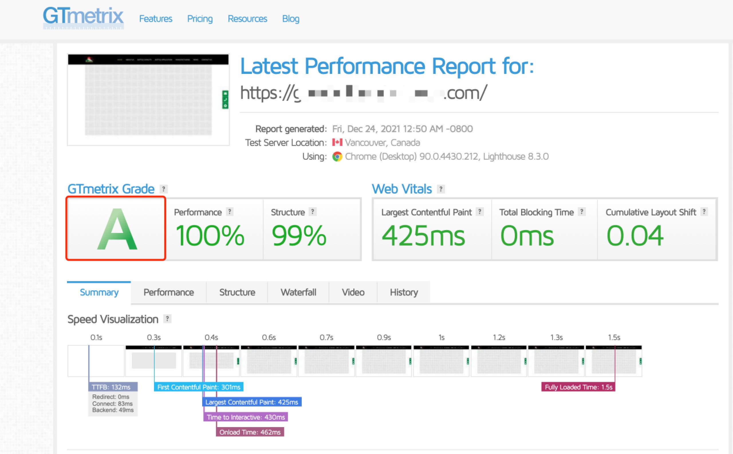Image resolution: width=733 pixels, height=454 pixels.
Task: Go to the Blog link
Action: pyautogui.click(x=291, y=19)
